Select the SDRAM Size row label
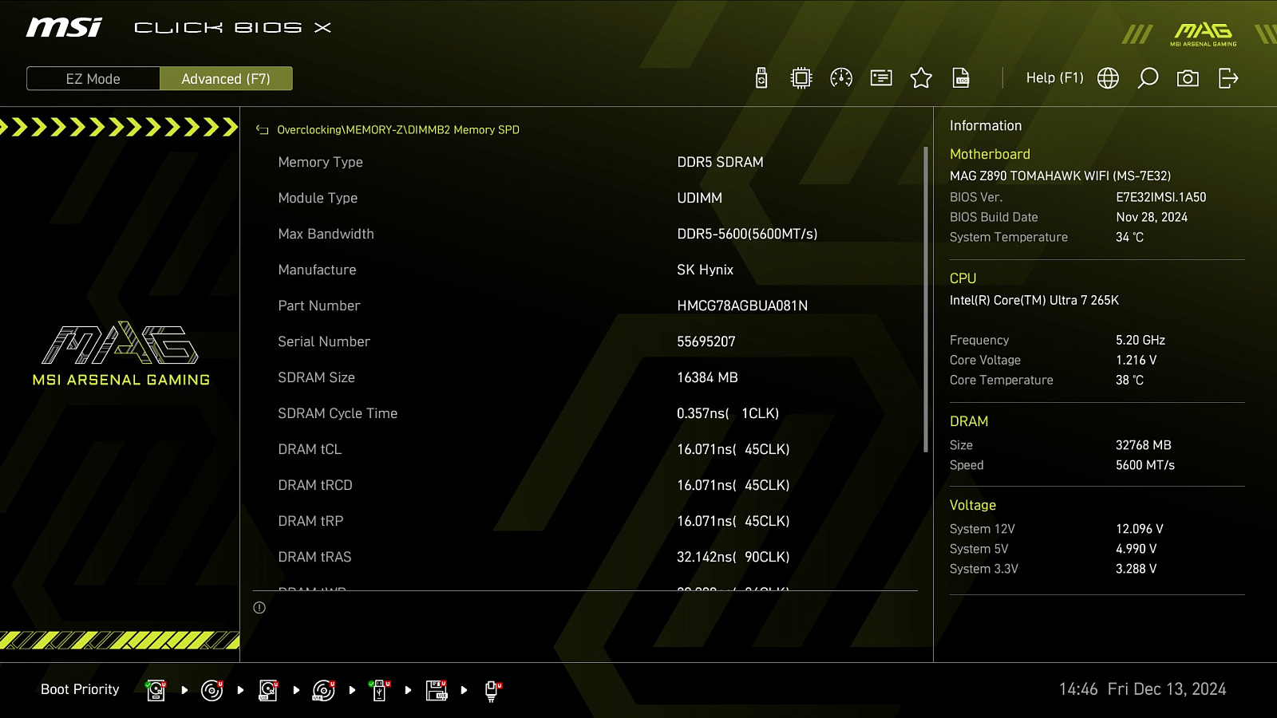This screenshot has width=1277, height=718. point(316,377)
